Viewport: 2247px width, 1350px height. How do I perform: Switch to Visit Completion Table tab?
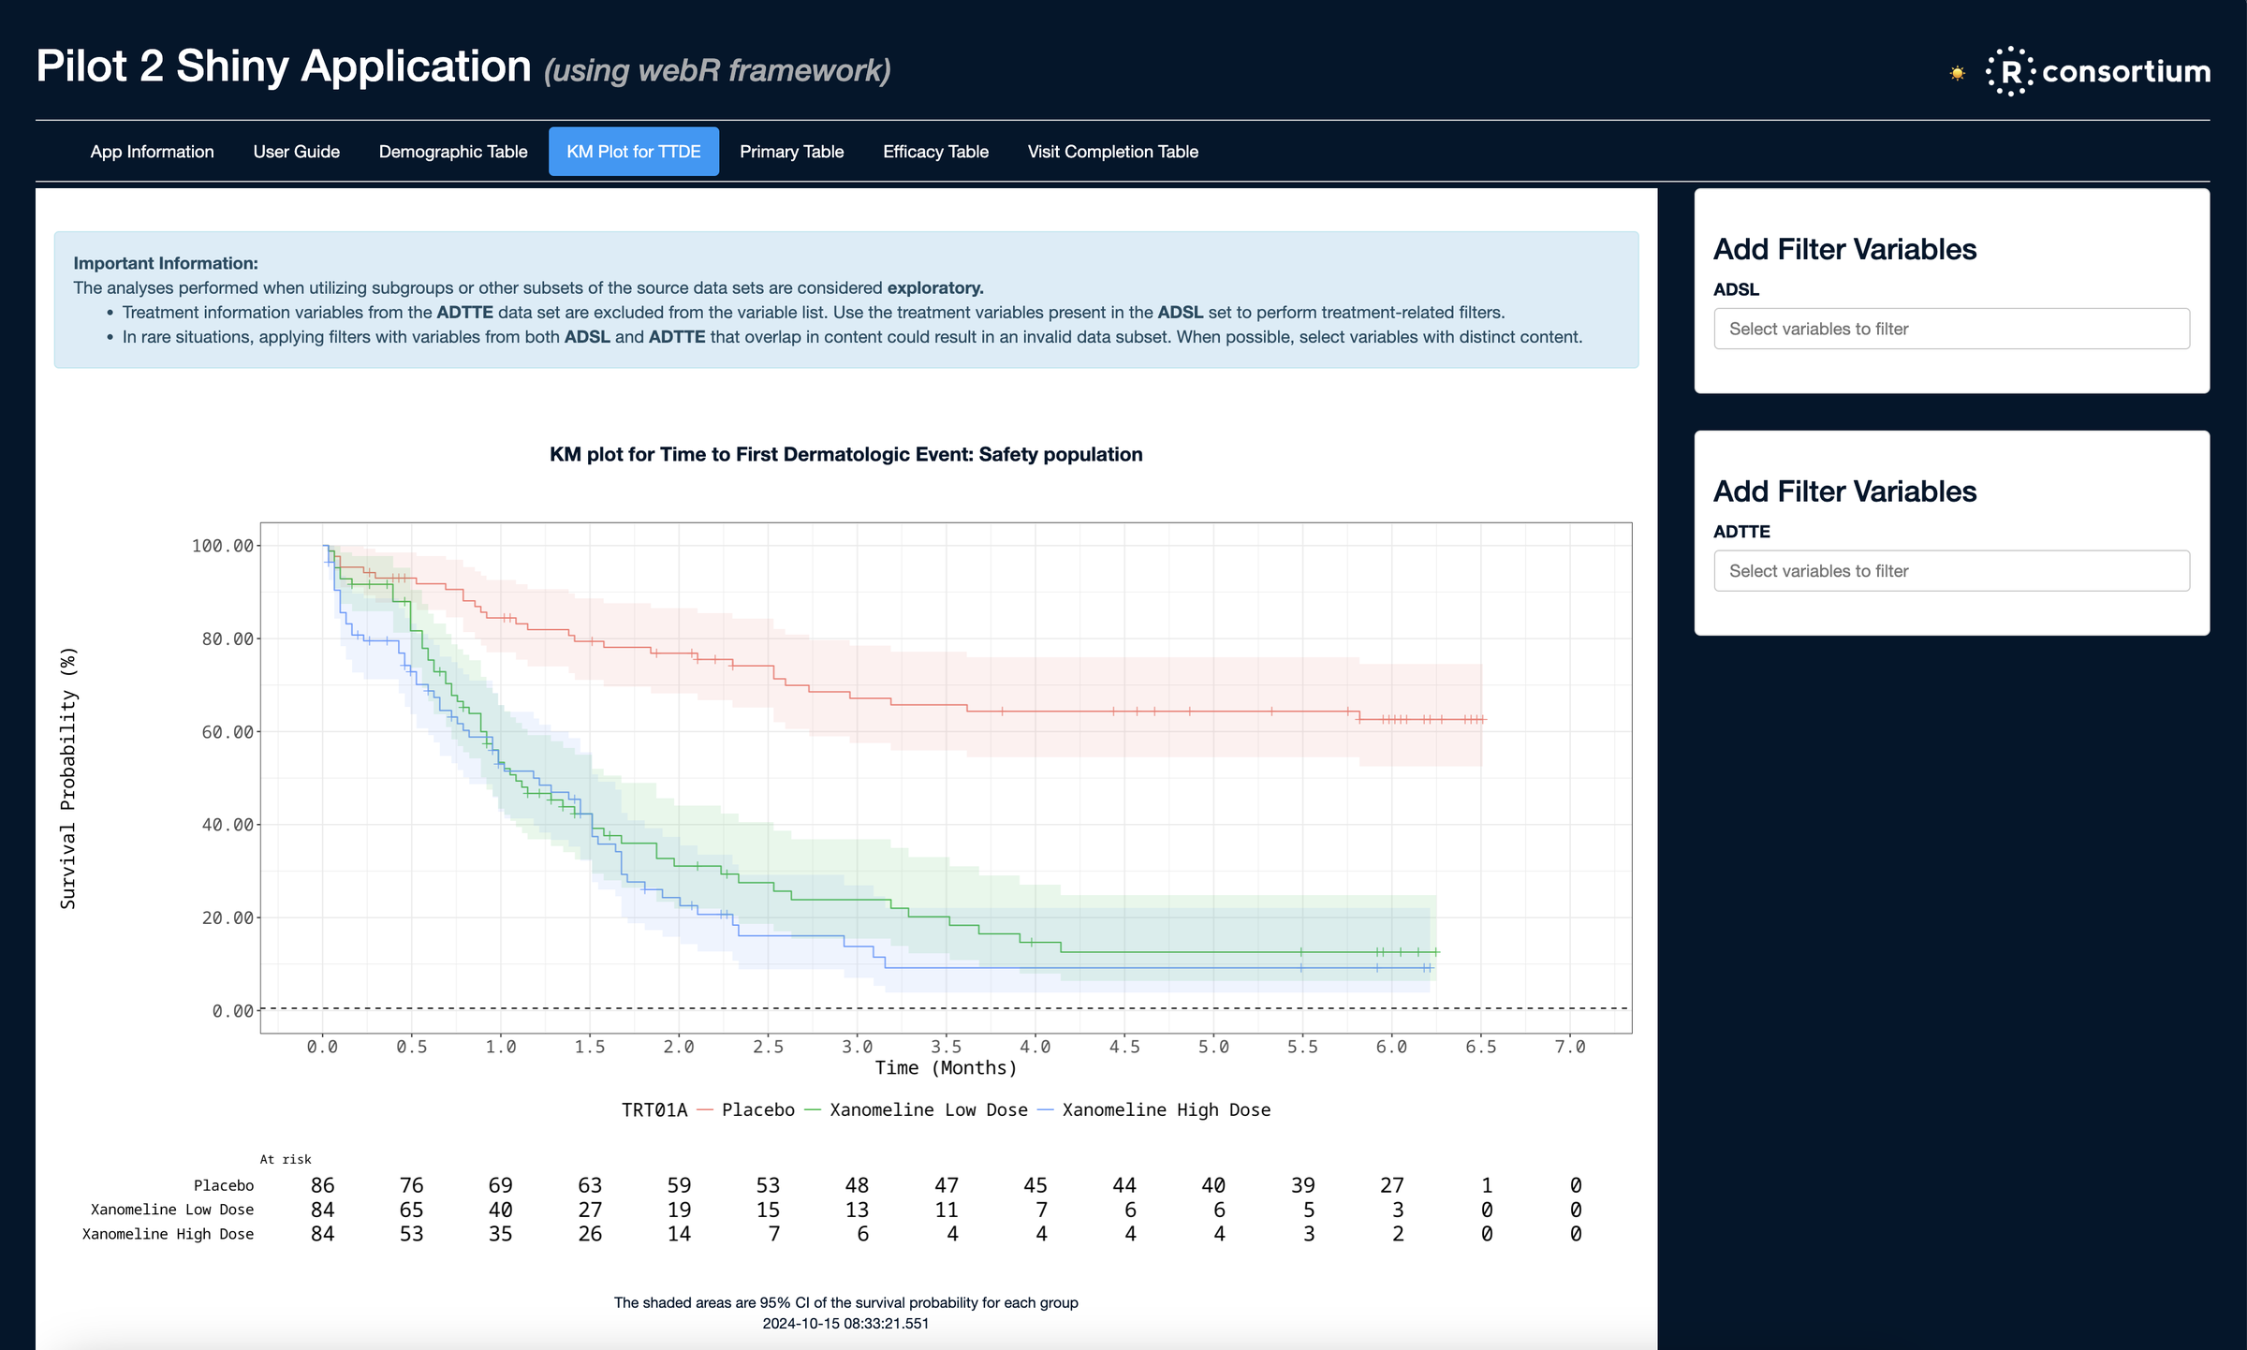click(x=1112, y=152)
